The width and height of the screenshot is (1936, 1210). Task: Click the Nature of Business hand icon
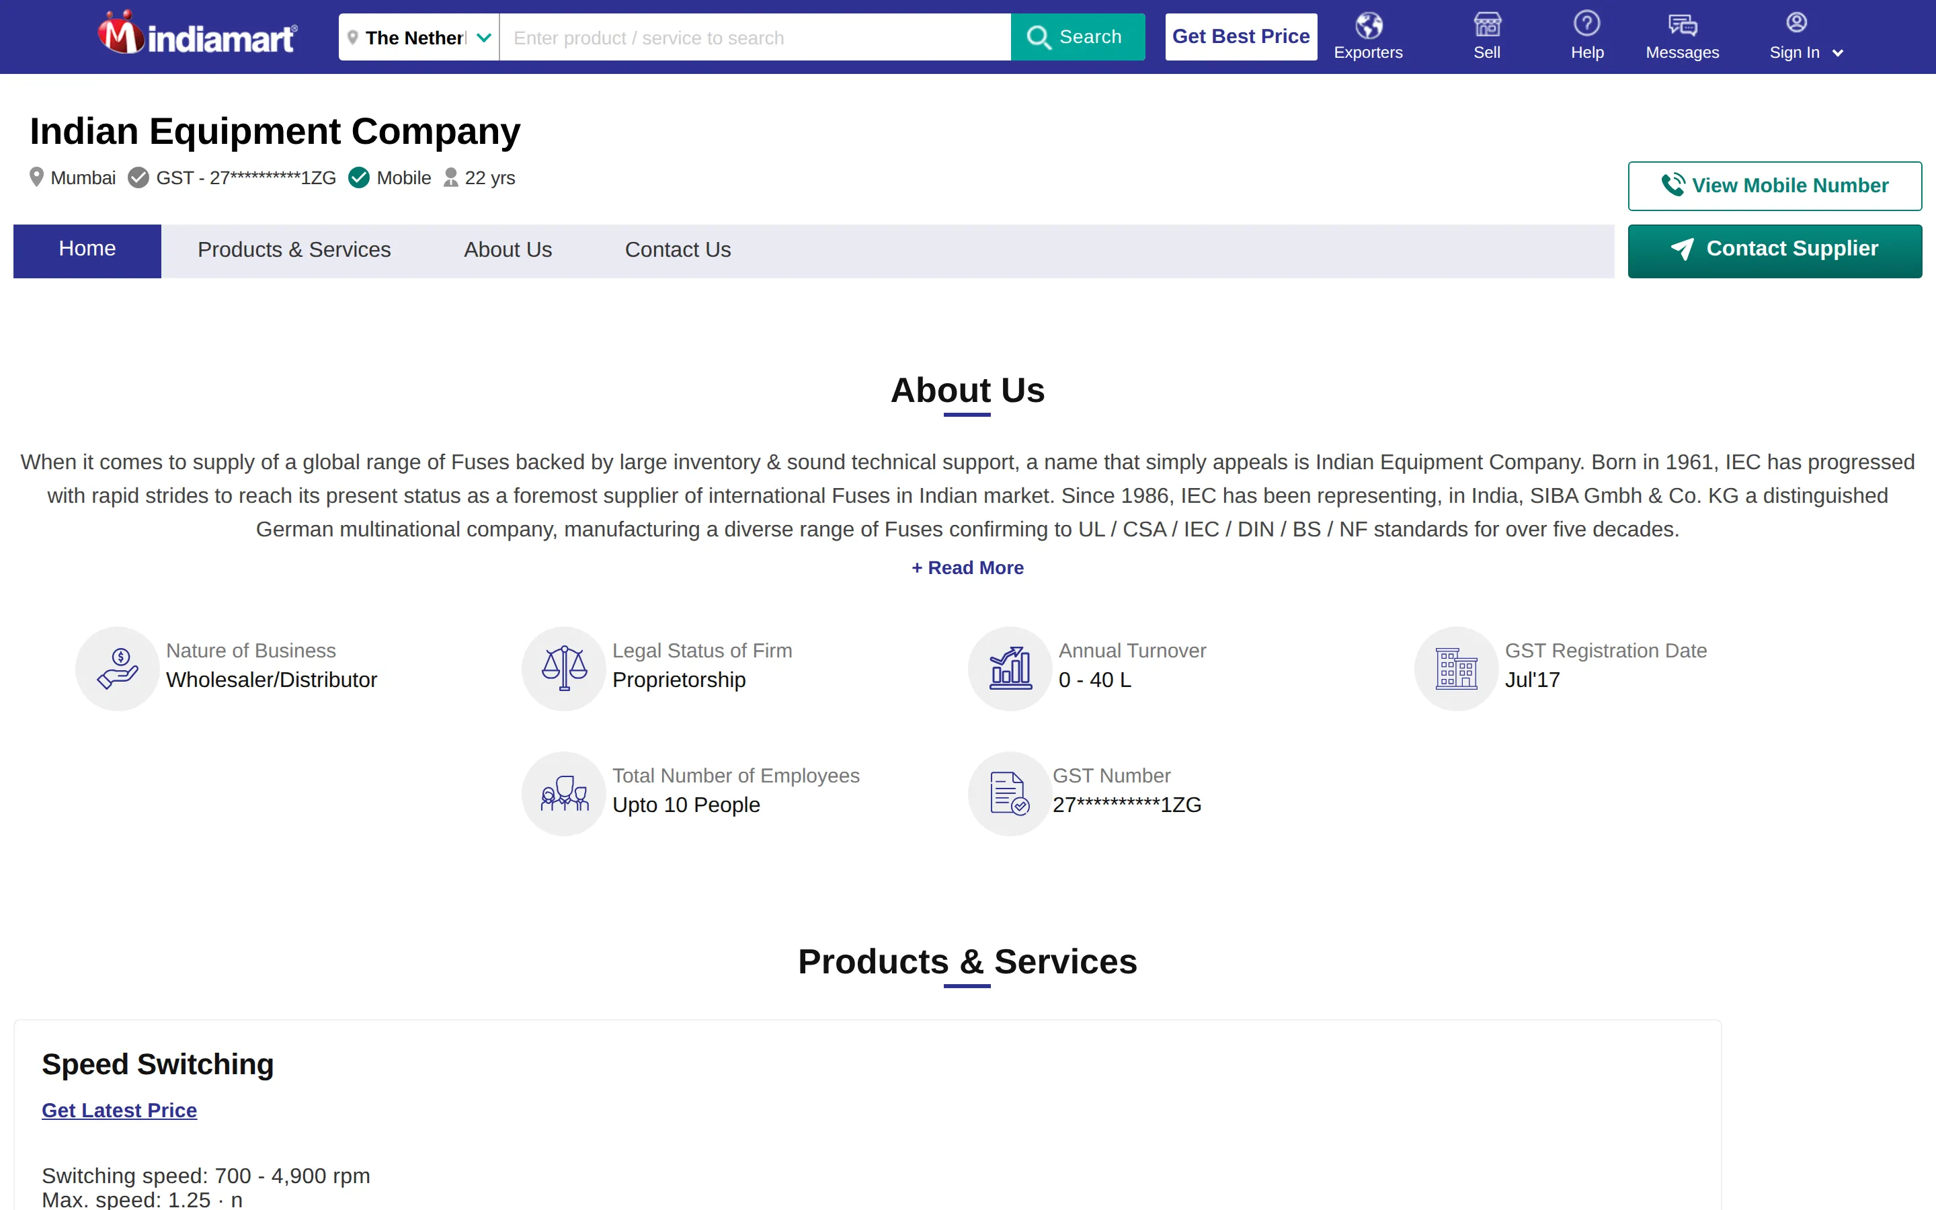[118, 668]
